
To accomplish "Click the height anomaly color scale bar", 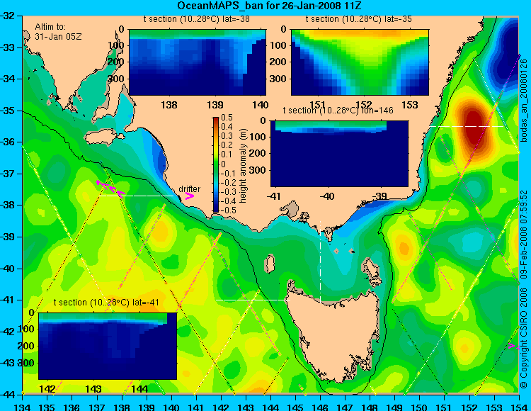I will coord(216,165).
